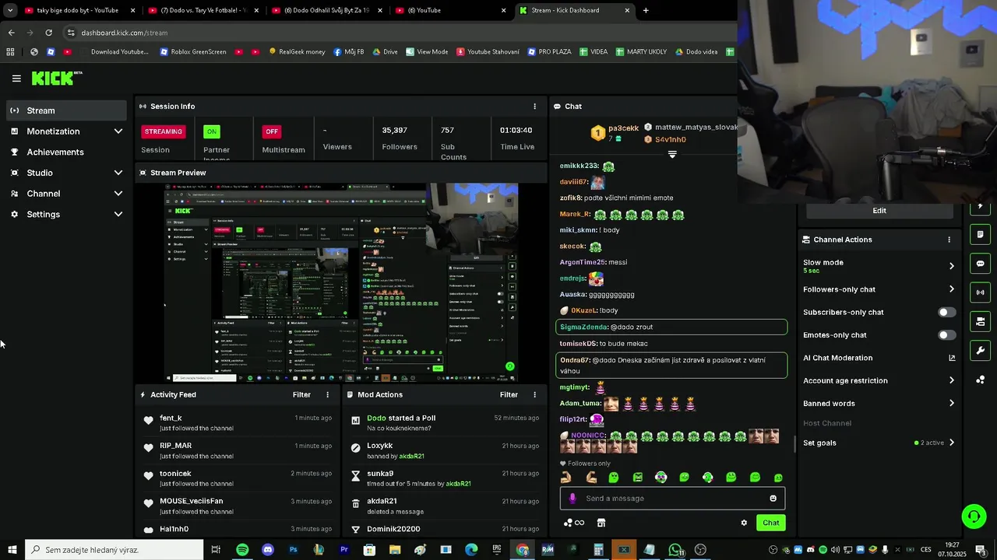Click the green Chat send button
This screenshot has width=997, height=560.
770,523
